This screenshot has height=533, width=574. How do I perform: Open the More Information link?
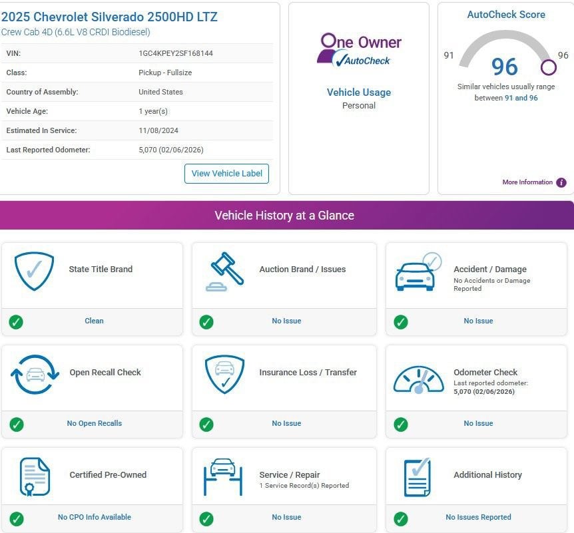[527, 182]
